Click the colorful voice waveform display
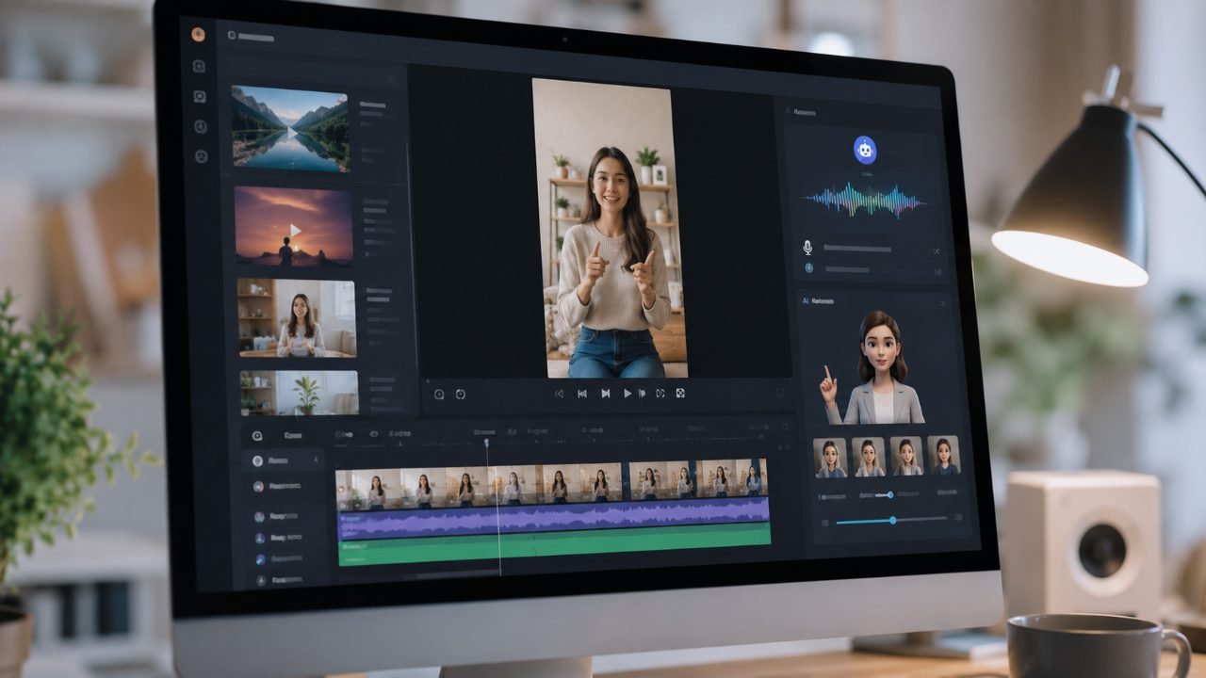1206x678 pixels. tap(865, 201)
